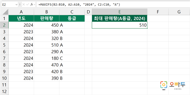Select the 2024 cell in row 10

pos(21,78)
